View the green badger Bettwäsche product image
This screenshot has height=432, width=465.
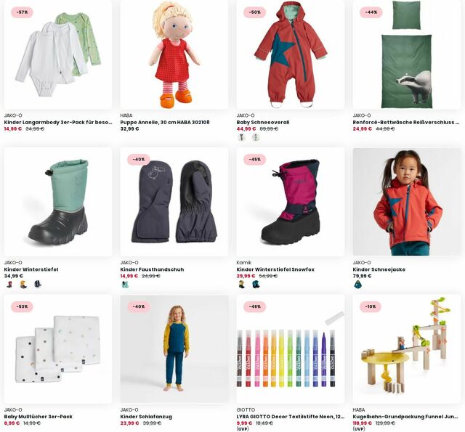407,54
